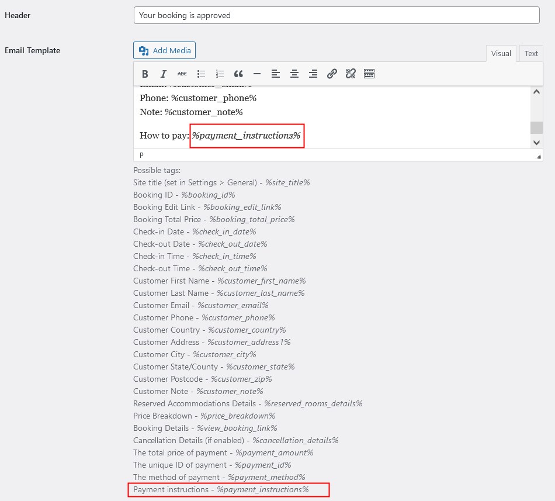Screen dimensions: 555x501
Task: Click the %customer_first_name% tag
Action: (x=262, y=281)
